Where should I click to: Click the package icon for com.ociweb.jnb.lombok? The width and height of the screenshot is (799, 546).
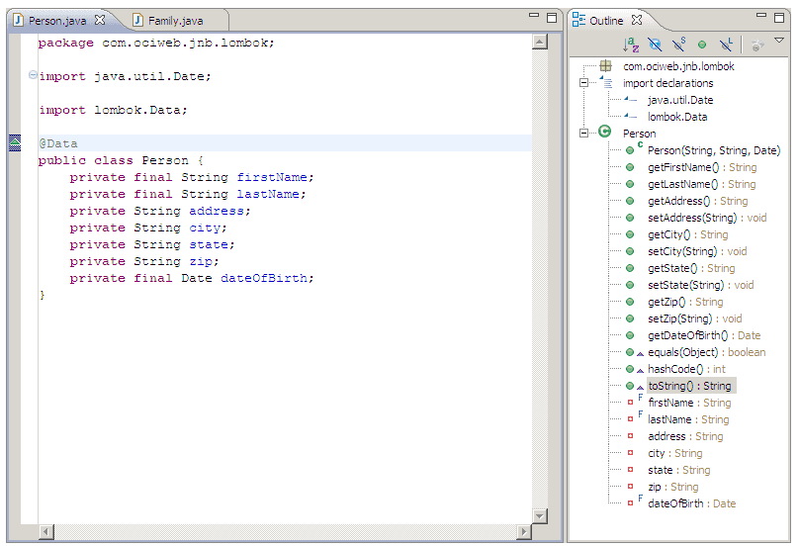(x=605, y=66)
